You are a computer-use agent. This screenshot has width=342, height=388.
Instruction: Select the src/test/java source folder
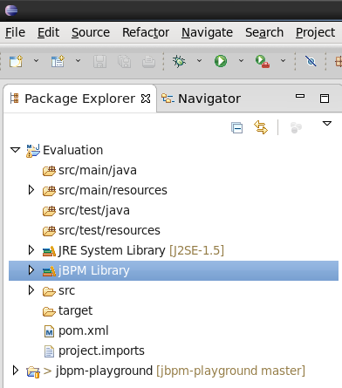pos(94,210)
